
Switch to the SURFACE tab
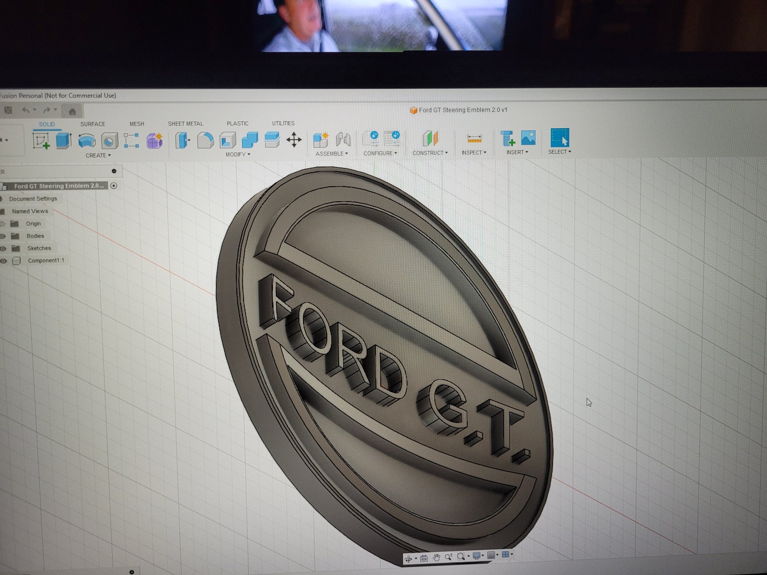click(x=93, y=124)
